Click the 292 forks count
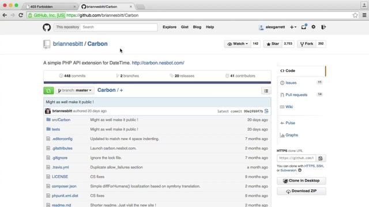Viewport: 369px width, 207px height. point(321,44)
